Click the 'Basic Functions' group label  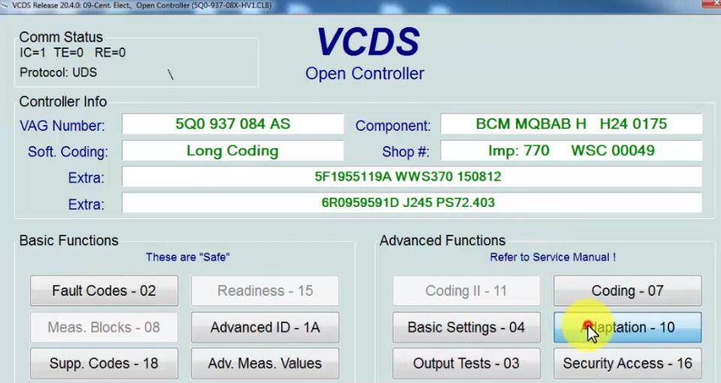pos(69,240)
